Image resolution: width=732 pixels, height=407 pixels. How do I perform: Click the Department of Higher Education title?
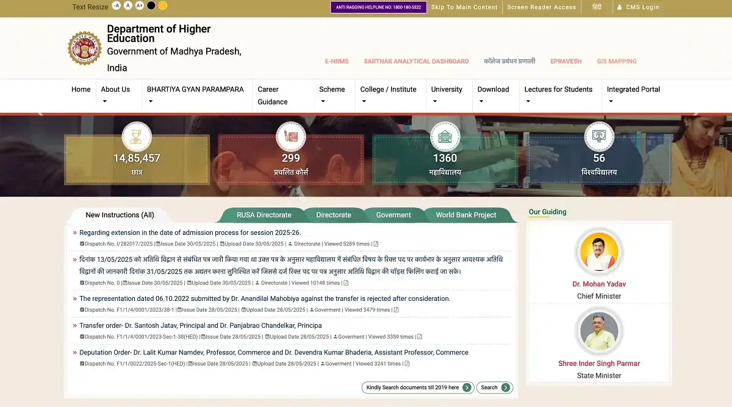tap(159, 34)
